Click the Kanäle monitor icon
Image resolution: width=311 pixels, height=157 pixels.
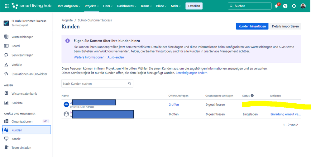tap(6, 139)
